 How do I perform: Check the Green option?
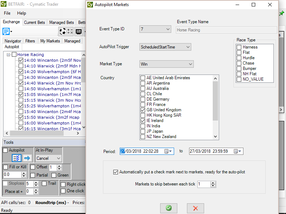click(54, 175)
